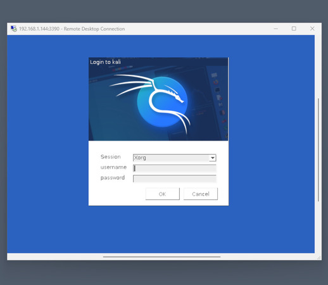Click the OK button
The height and width of the screenshot is (285, 328).
pos(163,194)
